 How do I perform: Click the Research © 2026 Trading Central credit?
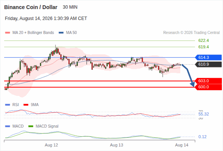coord(191,33)
